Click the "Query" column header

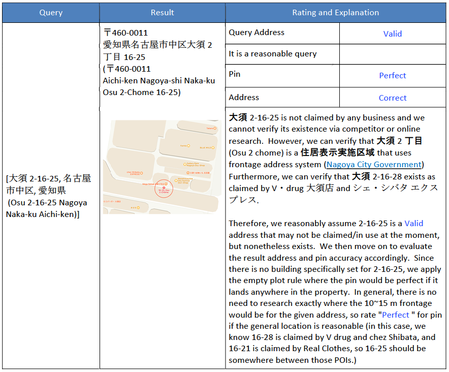(x=51, y=13)
